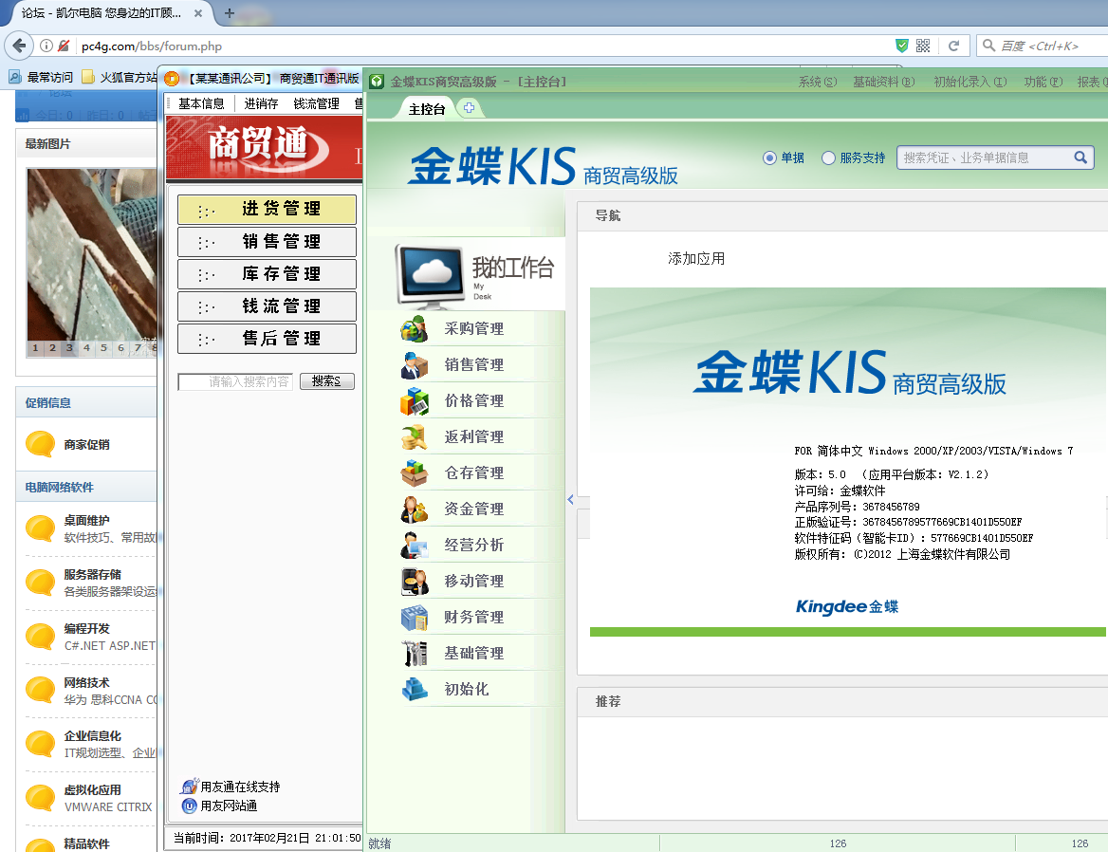Screen dimensions: 1108x852
Task: Click 就绪 status bar text in KIS
Action: pyautogui.click(x=379, y=843)
